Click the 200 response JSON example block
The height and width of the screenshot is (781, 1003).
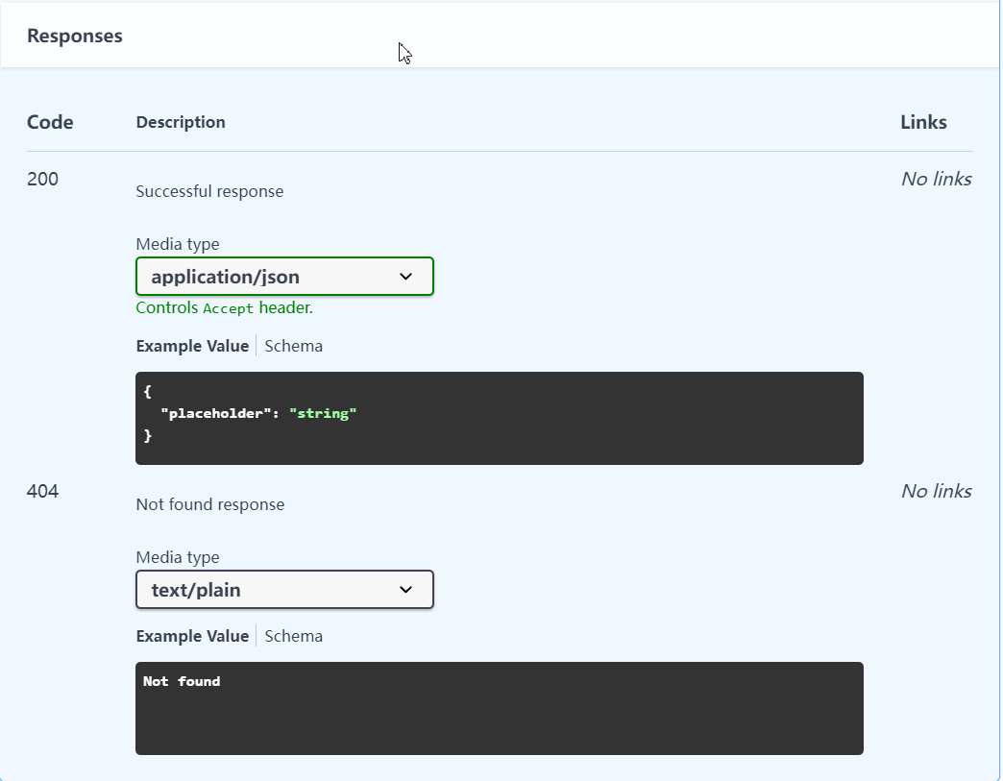(x=500, y=418)
